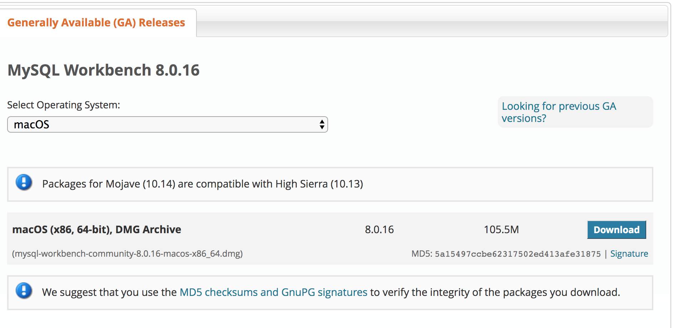This screenshot has width=679, height=328.
Task: Click the Signature link next to the MD5 hash
Action: 629,253
